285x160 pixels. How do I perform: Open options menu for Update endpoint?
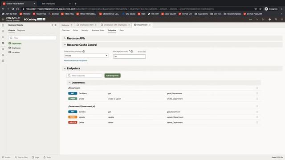257,117
